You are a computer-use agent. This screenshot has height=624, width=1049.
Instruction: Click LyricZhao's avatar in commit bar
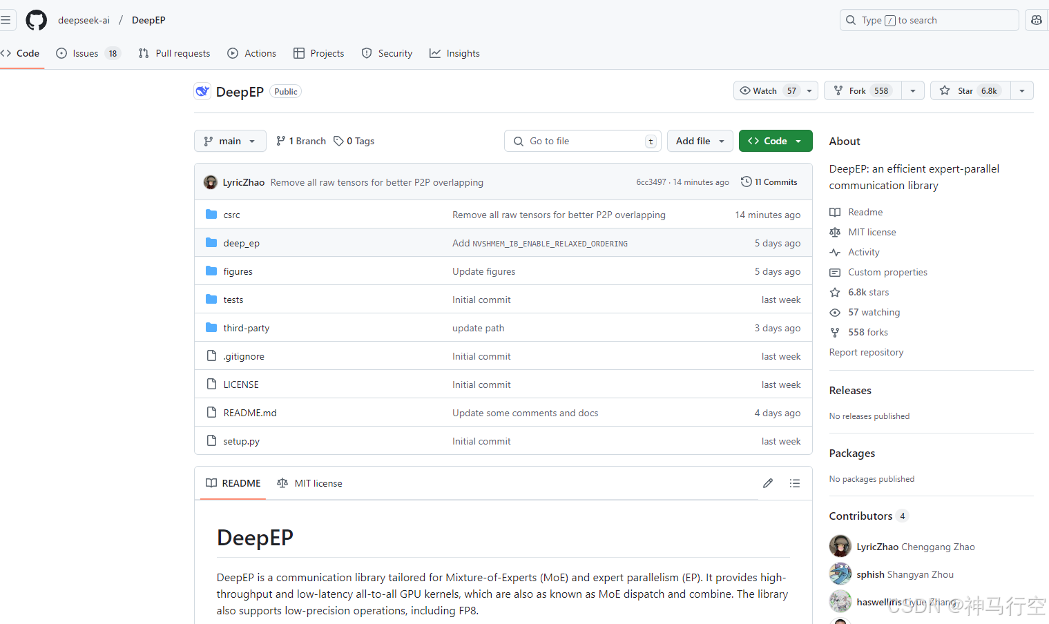211,182
